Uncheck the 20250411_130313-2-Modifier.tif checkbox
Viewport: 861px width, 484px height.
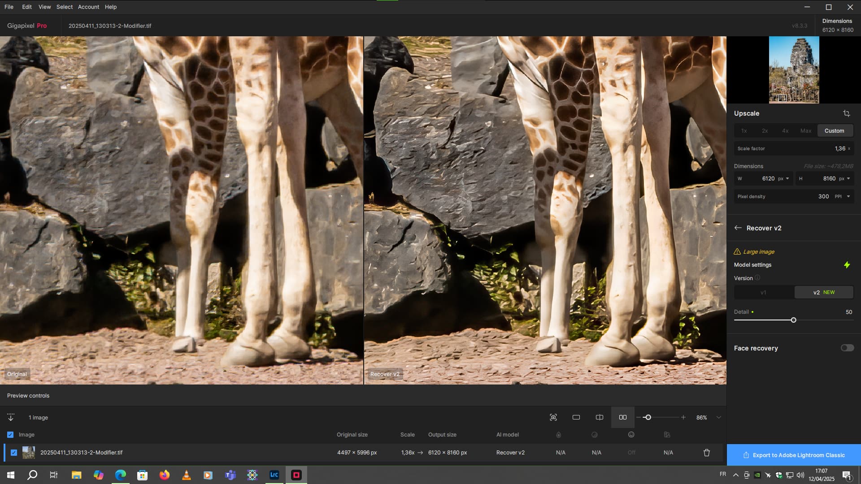coord(14,453)
